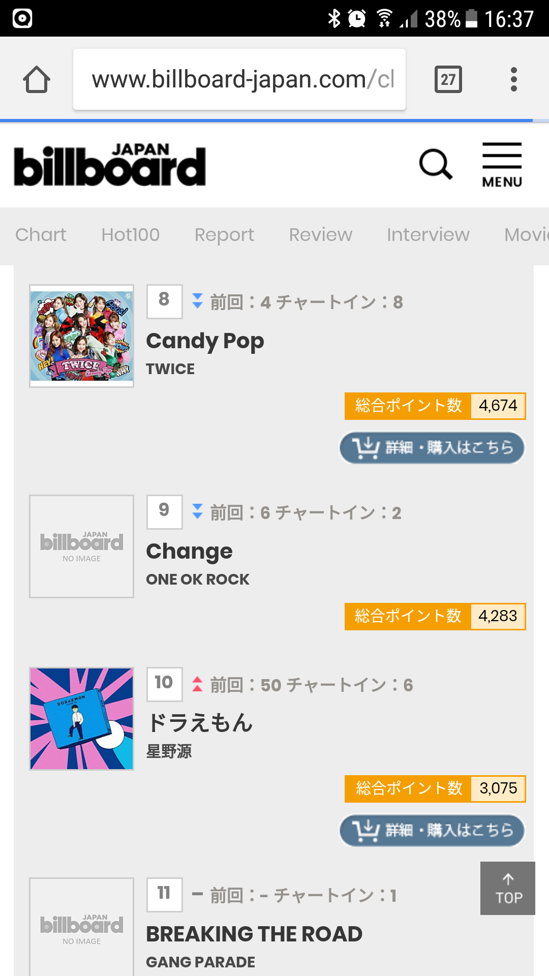
Task: Open the Change song title link
Action: click(x=189, y=552)
